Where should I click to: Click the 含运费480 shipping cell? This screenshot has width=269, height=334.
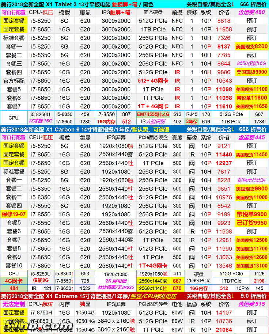[251, 12]
